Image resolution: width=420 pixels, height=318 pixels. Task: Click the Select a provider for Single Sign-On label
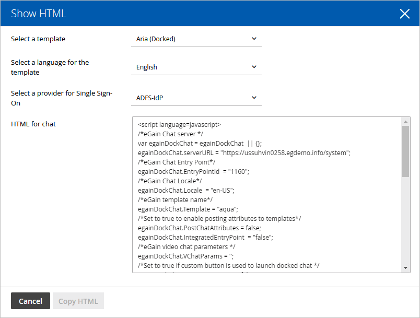[62, 98]
